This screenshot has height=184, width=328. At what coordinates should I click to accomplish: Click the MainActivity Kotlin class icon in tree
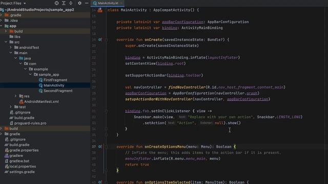click(x=40, y=85)
